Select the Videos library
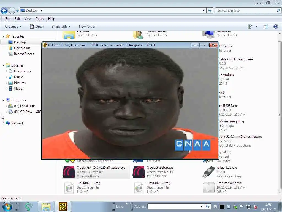 coord(19,89)
